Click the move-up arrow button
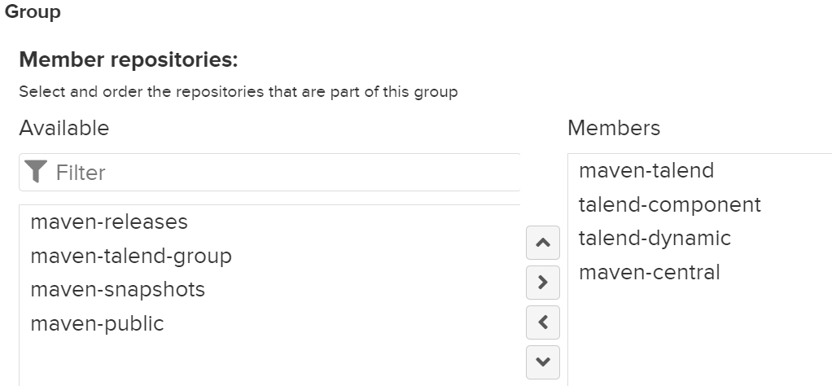Screen dimensions: 832x386 (x=542, y=243)
